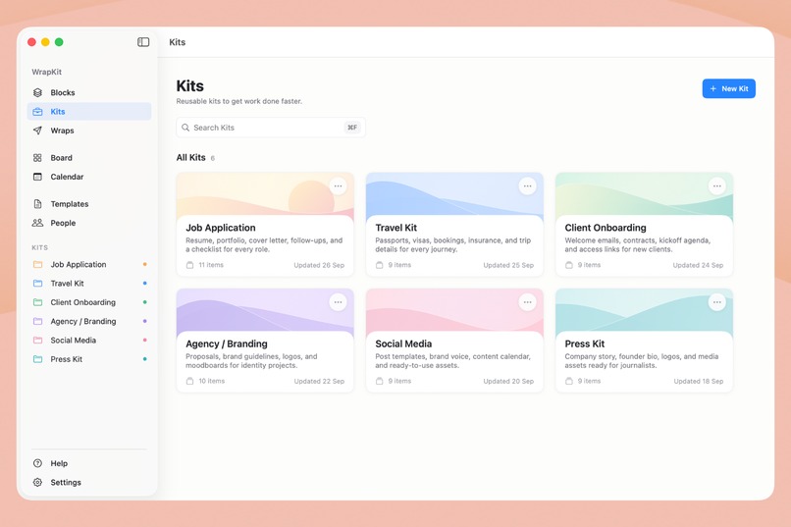
Task: Click the purple dot beside Agency / Branding
Action: 145,321
